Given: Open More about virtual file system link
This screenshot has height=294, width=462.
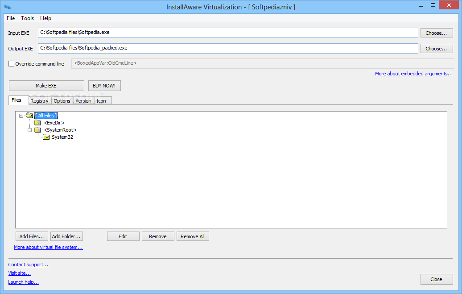Looking at the screenshot, I should (48, 247).
